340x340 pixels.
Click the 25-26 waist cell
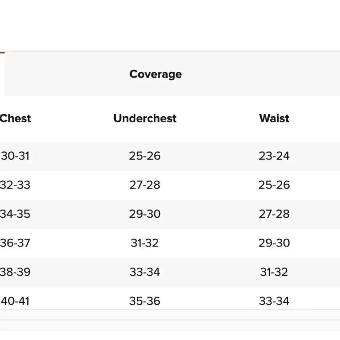274,185
